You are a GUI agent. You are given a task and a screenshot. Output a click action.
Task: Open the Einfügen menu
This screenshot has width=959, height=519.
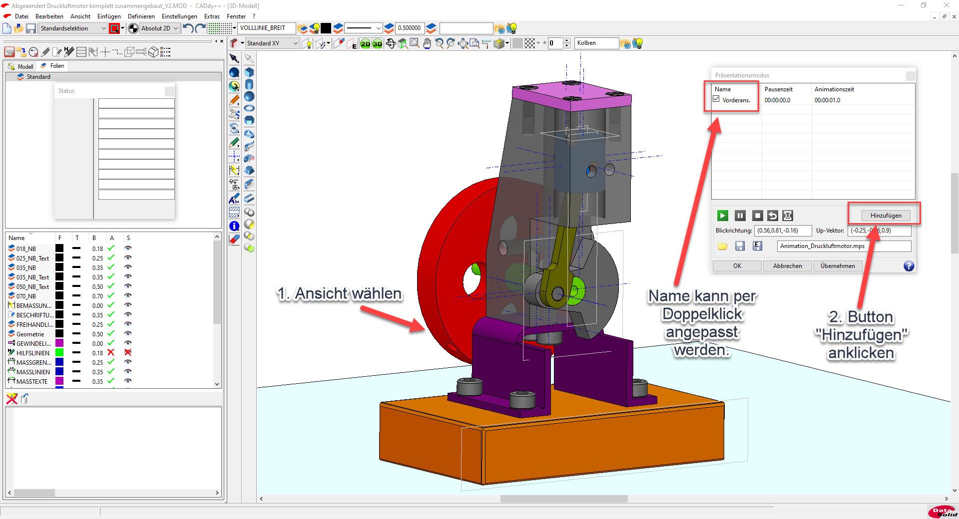click(x=109, y=16)
